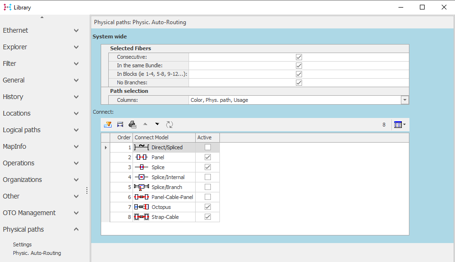Click the filter icon in Connect toolbar
The height and width of the screenshot is (262, 455).
108,125
